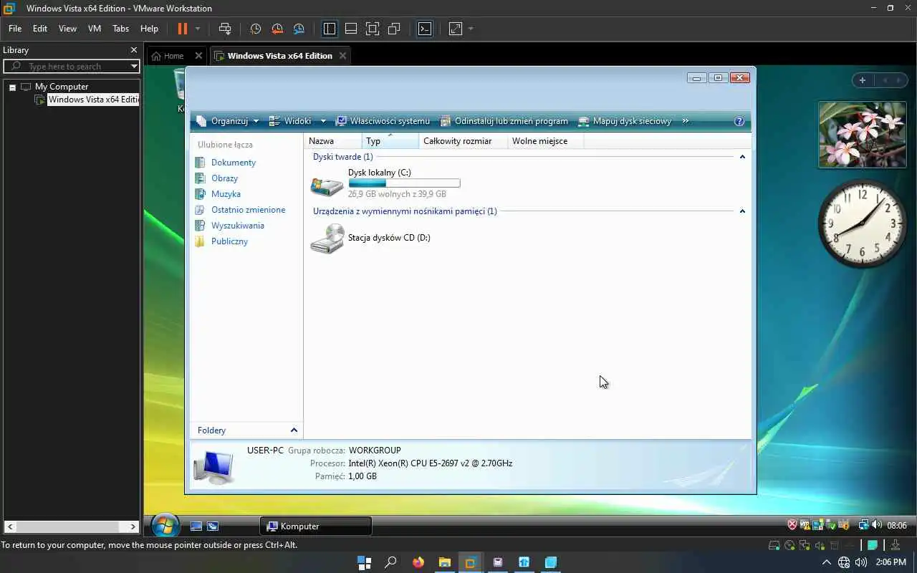917x573 pixels.
Task: Click the Komputer taskbar button
Action: [x=315, y=526]
